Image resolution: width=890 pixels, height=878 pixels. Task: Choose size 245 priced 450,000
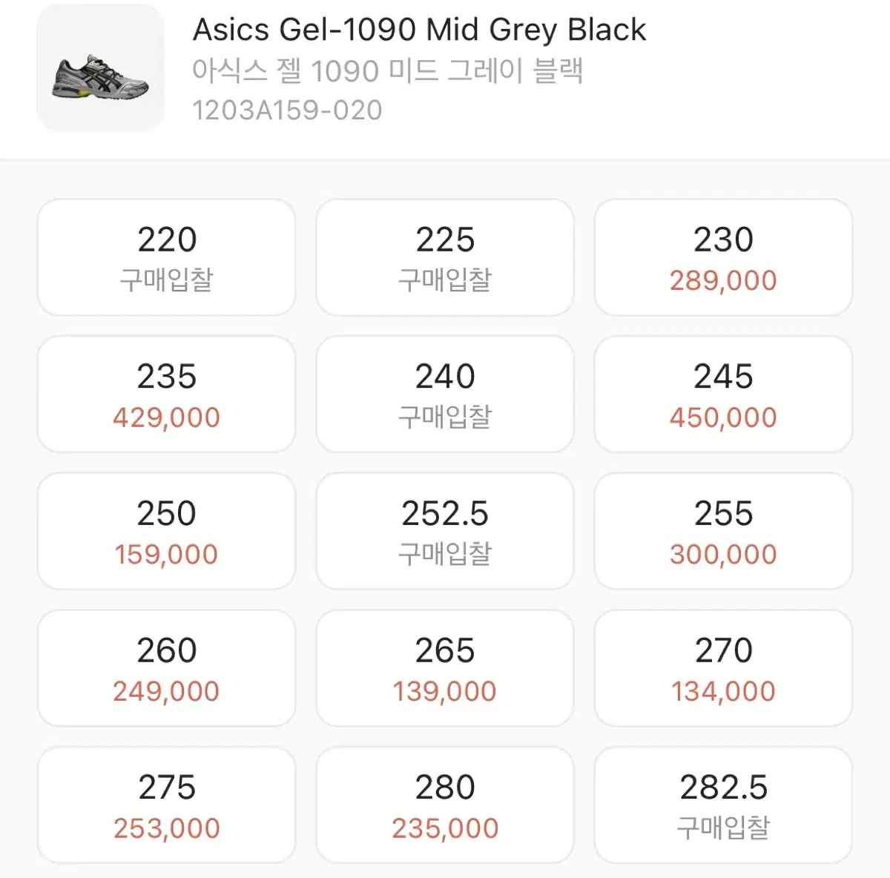point(723,394)
